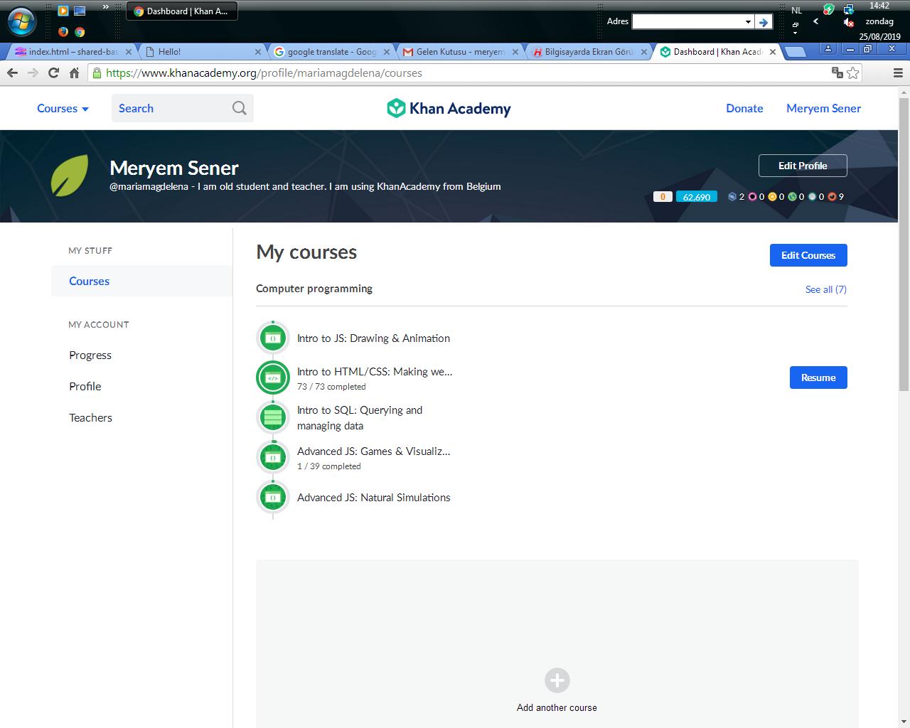Launch Firefox from the quick launch bar

tap(63, 31)
